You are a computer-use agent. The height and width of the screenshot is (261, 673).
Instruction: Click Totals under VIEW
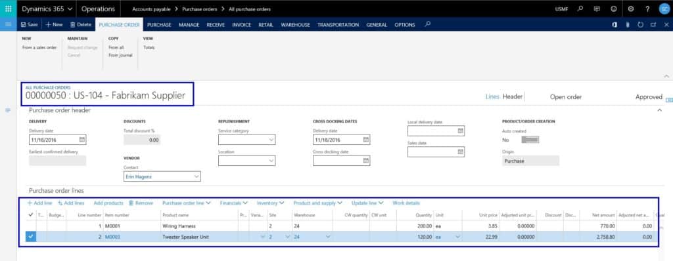click(x=149, y=48)
